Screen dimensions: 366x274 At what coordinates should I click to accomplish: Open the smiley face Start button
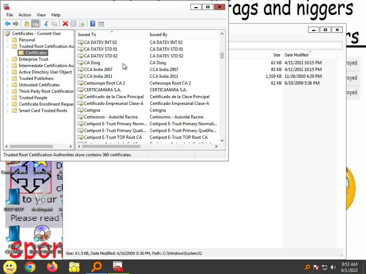(x=10, y=267)
